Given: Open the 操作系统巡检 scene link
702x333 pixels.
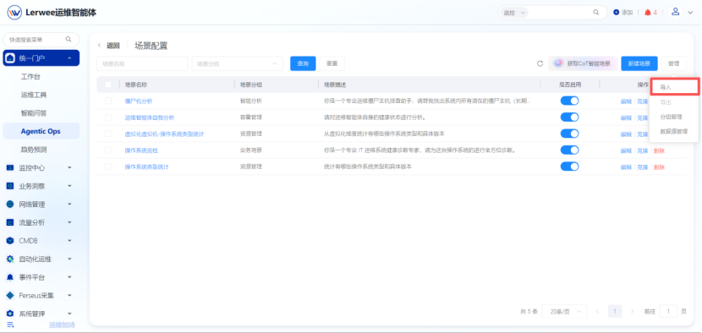Looking at the screenshot, I should [141, 150].
